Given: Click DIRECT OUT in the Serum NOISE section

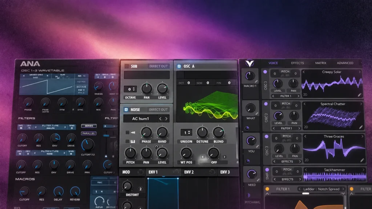Looking at the screenshot, I should pyautogui.click(x=158, y=110).
